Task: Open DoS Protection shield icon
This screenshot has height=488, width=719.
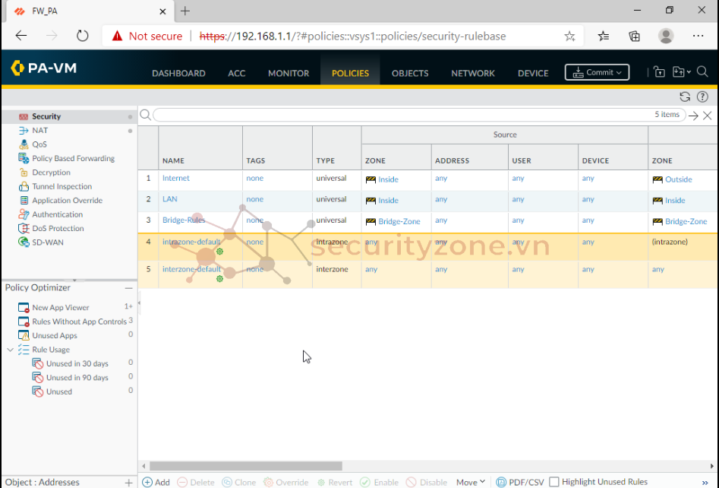Action: tap(24, 228)
